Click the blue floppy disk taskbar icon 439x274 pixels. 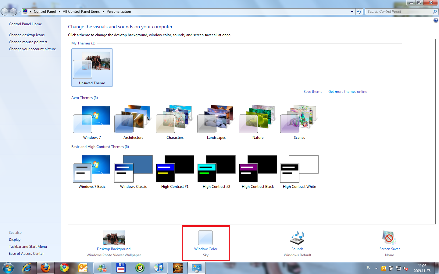pyautogui.click(x=121, y=268)
